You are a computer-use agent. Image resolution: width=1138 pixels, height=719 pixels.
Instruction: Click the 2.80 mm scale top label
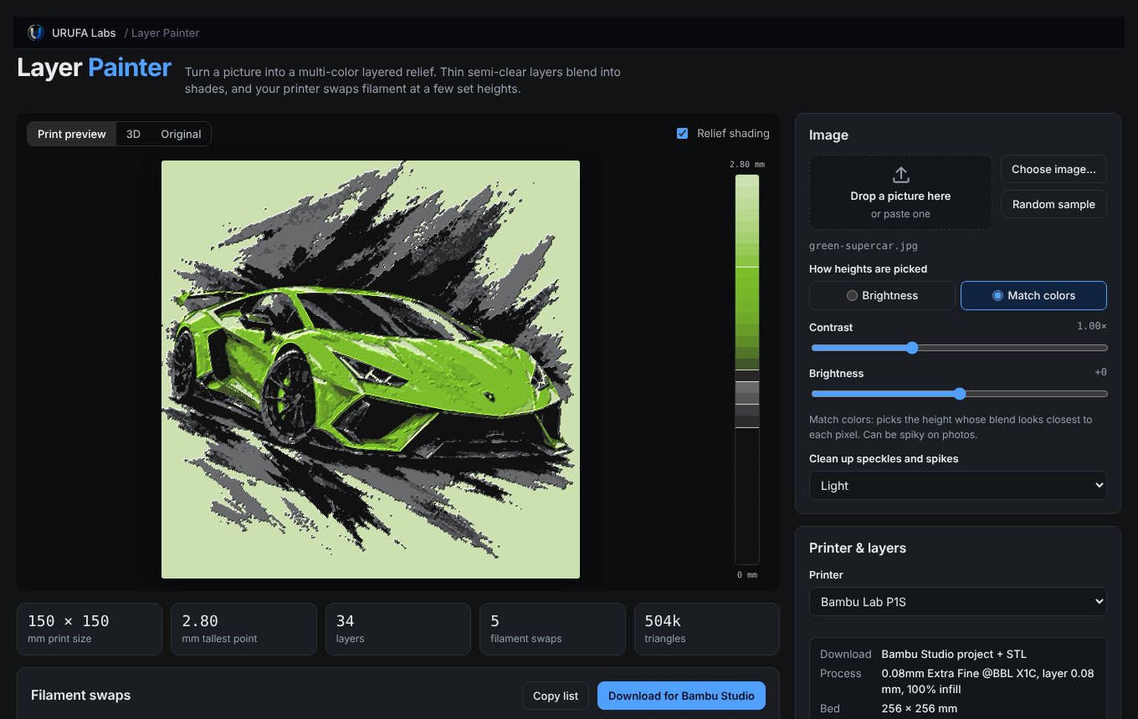[x=747, y=165]
